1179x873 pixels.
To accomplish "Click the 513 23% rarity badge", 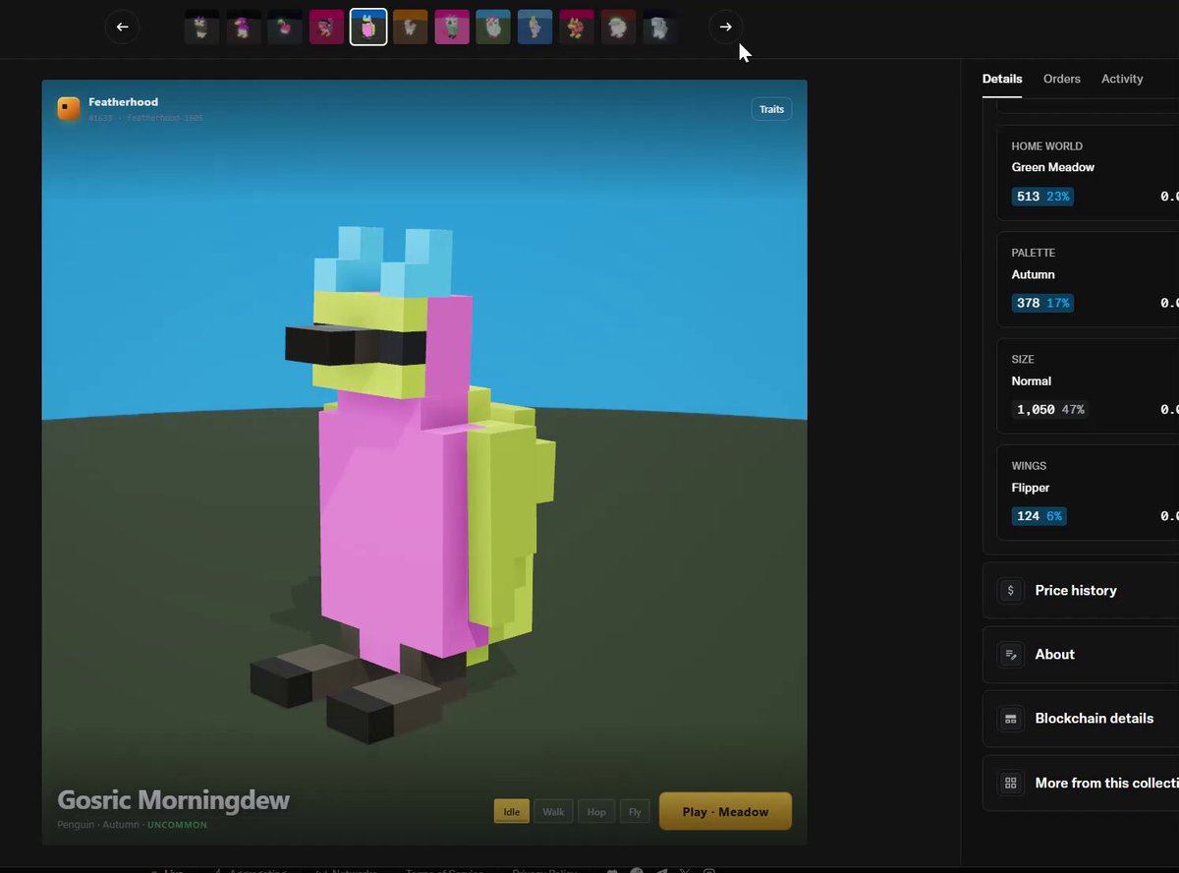I will 1042,197.
